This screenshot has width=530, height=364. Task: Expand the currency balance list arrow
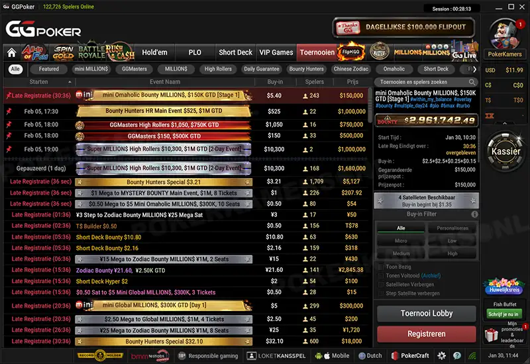point(504,124)
